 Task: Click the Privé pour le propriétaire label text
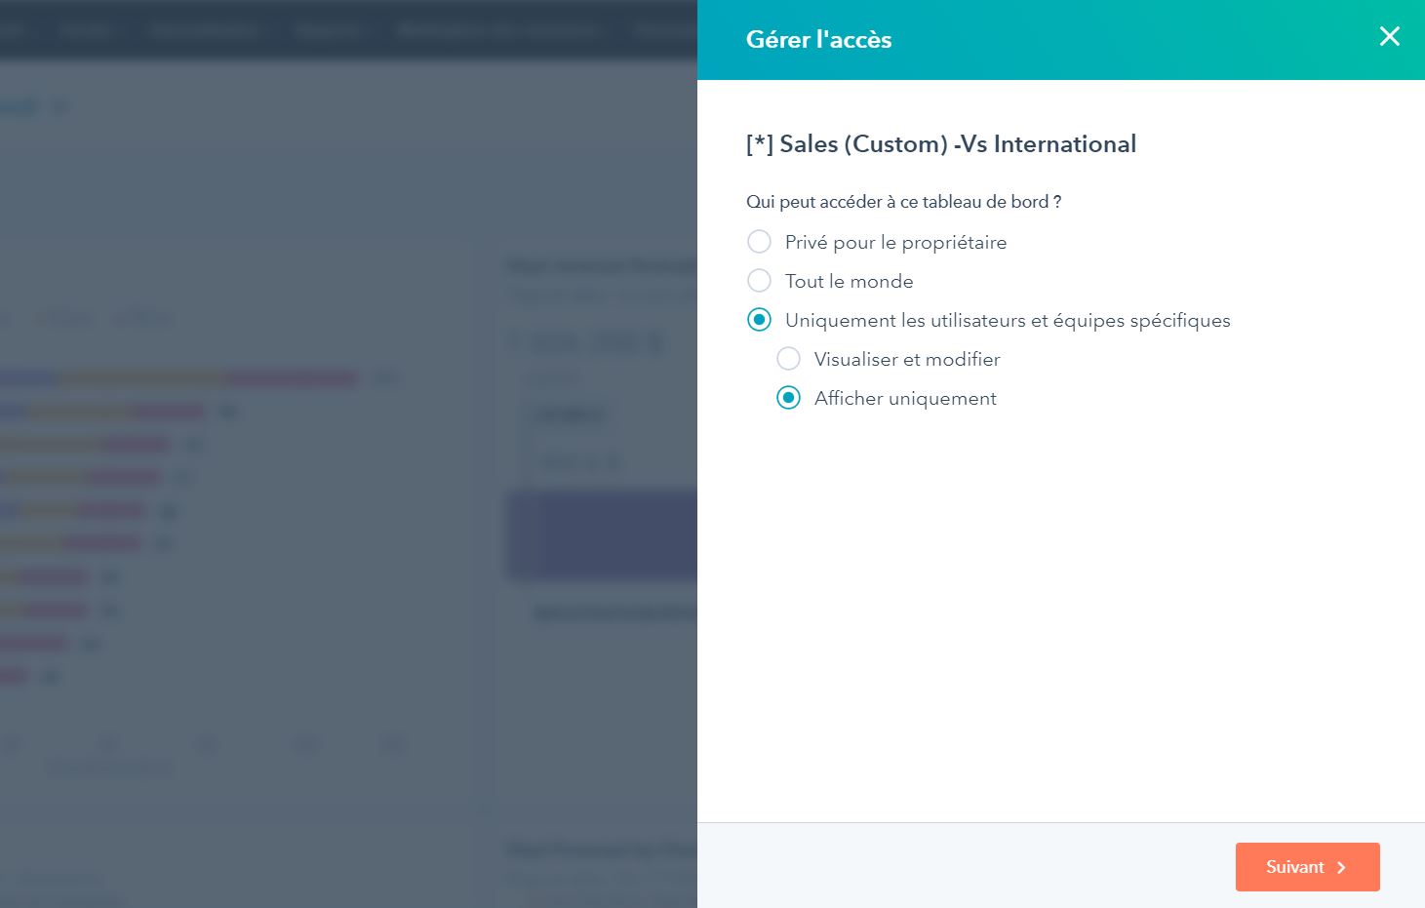(x=895, y=242)
